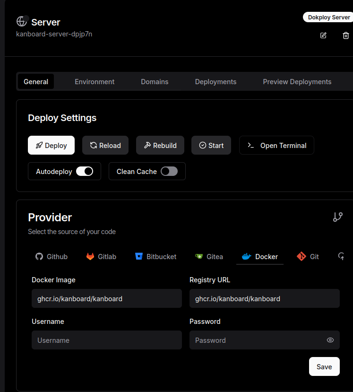The height and width of the screenshot is (392, 353).
Task: Click the Save button
Action: 324,366
